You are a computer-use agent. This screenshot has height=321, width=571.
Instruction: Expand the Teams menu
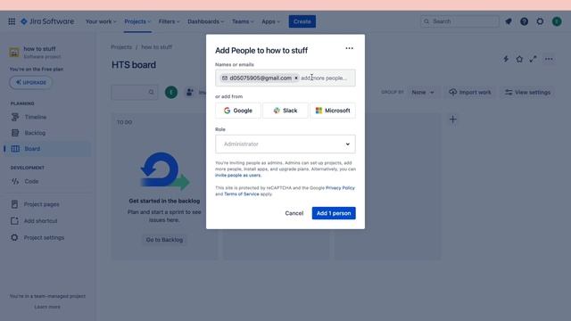click(243, 21)
